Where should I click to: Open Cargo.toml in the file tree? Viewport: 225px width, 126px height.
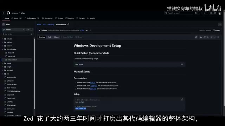[x=11, y=98]
